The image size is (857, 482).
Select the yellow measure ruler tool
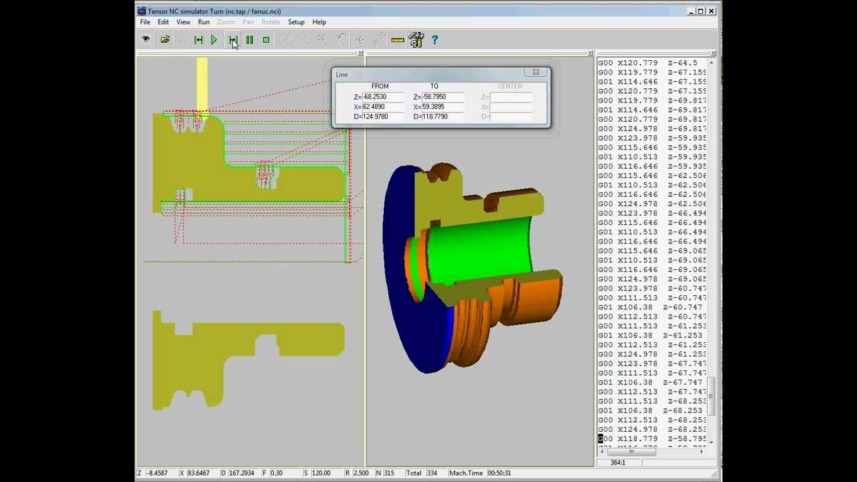point(398,40)
